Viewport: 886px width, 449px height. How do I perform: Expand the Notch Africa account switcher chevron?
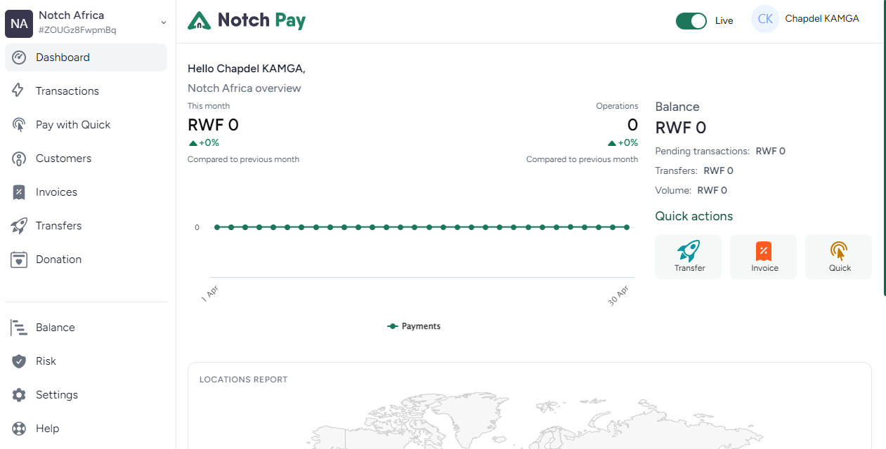coord(164,22)
